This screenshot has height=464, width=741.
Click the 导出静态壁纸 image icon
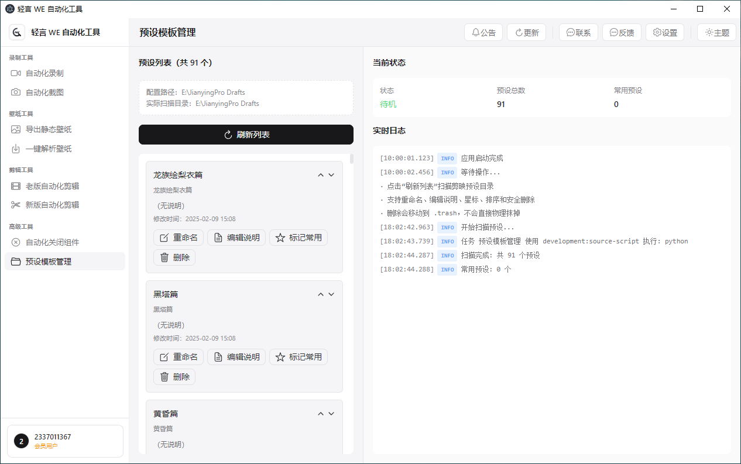(16, 129)
